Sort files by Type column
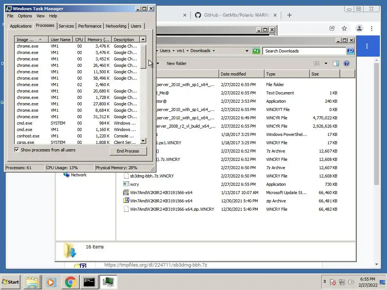387x290 pixels. pyautogui.click(x=287, y=74)
